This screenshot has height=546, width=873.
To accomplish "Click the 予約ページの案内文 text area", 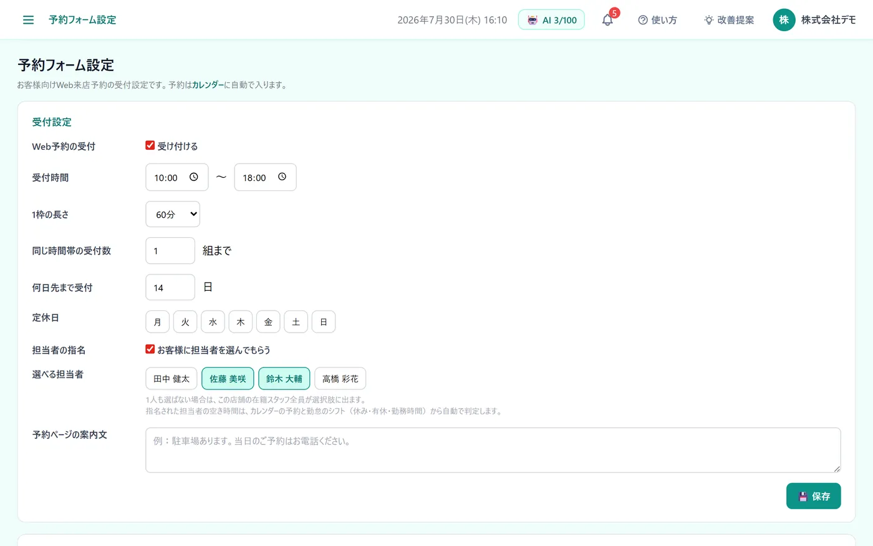I will (493, 450).
